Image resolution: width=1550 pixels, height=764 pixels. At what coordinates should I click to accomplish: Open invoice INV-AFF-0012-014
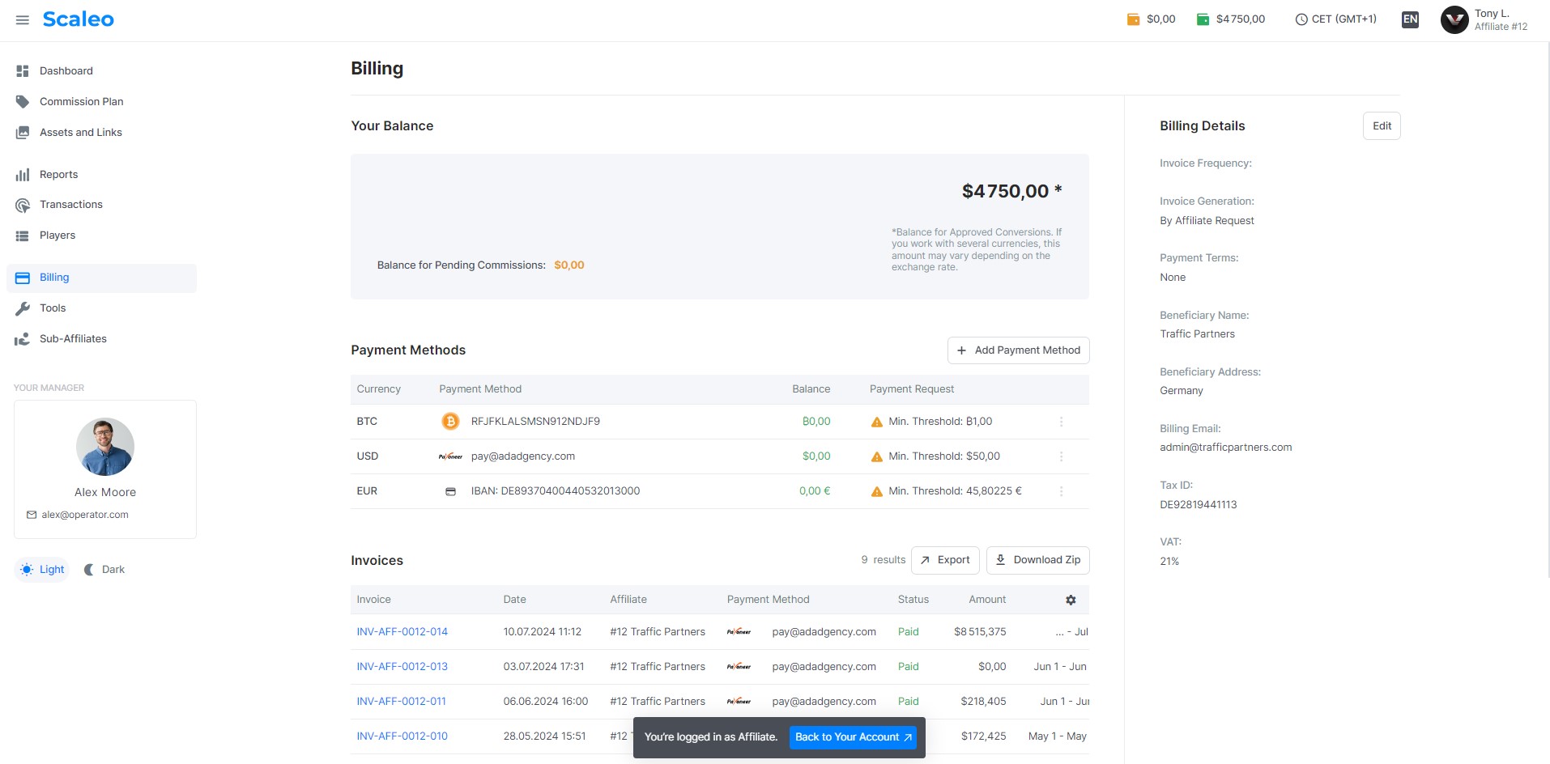[x=402, y=631]
